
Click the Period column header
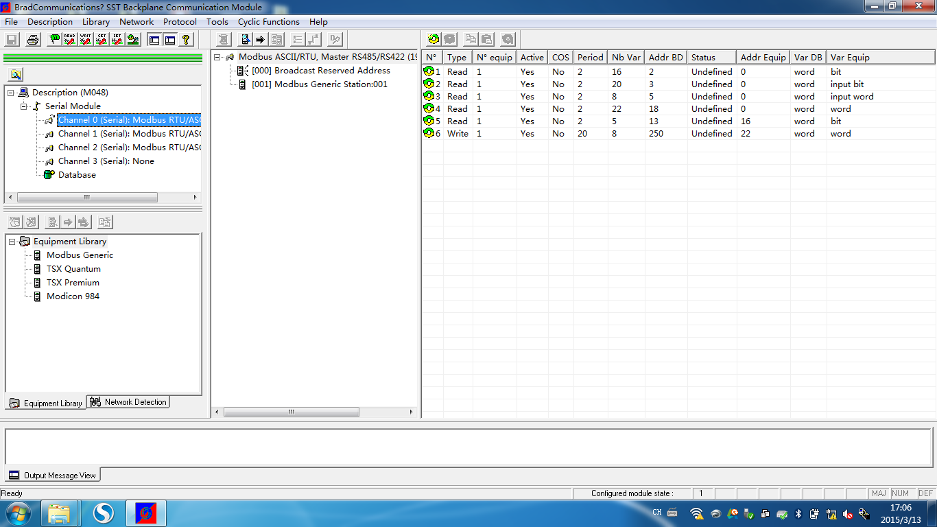pos(591,57)
